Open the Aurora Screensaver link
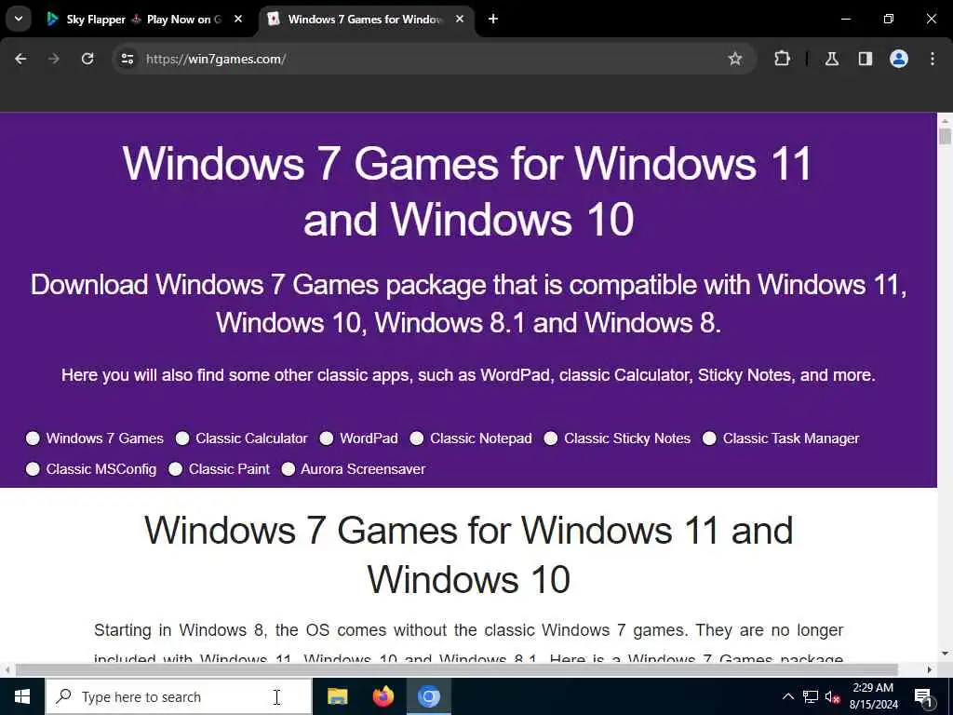The image size is (953, 715). pyautogui.click(x=363, y=469)
